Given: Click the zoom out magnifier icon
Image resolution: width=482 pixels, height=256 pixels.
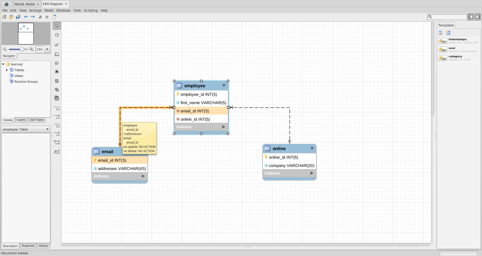Looking at the screenshot, I should (5, 49).
